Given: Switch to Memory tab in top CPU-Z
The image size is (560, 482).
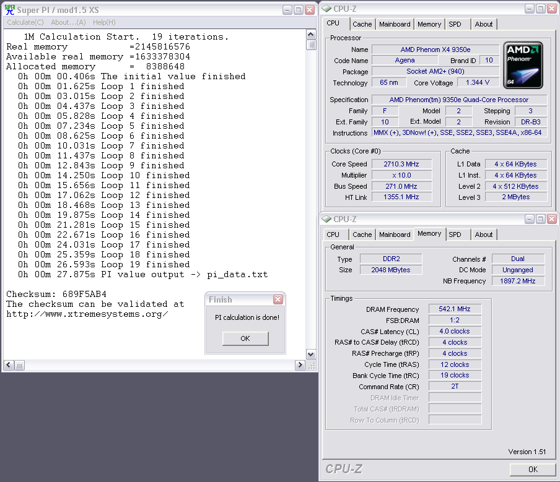Looking at the screenshot, I should coord(429,24).
